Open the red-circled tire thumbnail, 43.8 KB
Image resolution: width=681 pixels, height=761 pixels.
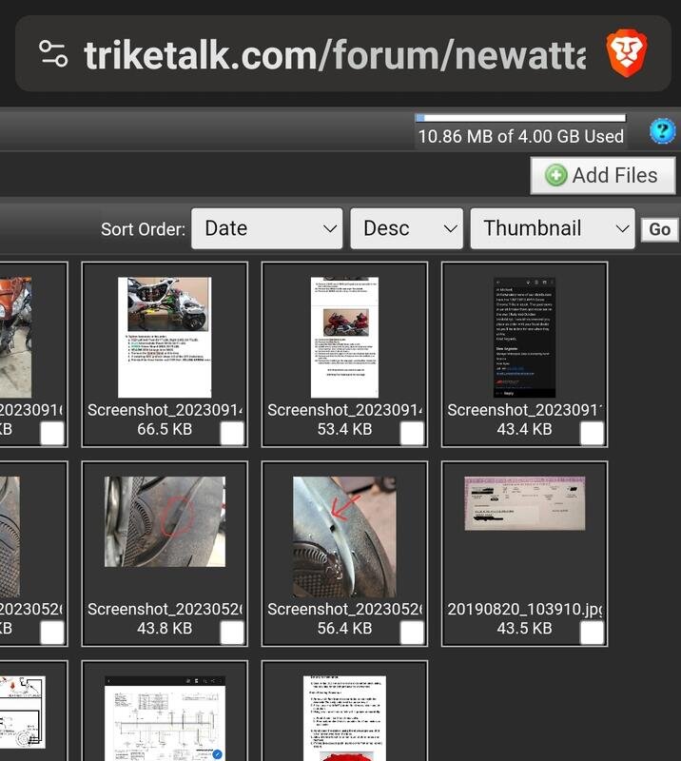pos(165,521)
